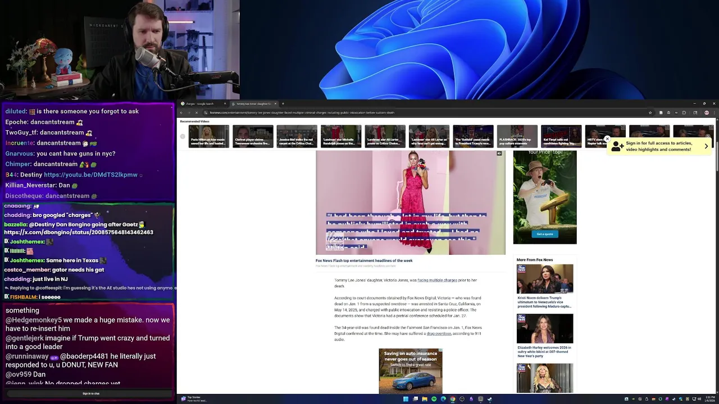719x404 pixels.
Task: Click the auto insurance car ad
Action: pos(411,371)
